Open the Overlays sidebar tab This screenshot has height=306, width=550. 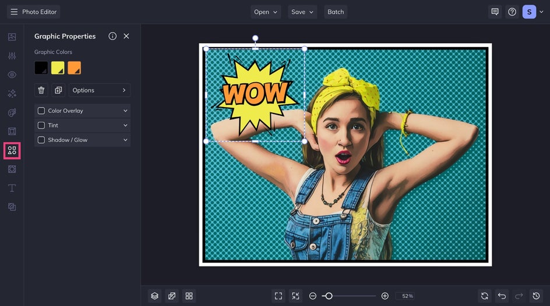12,169
